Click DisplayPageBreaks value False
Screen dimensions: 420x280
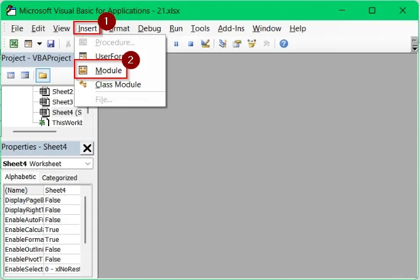[x=62, y=200]
